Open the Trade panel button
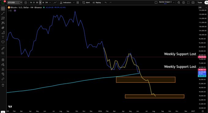 coord(200,2)
